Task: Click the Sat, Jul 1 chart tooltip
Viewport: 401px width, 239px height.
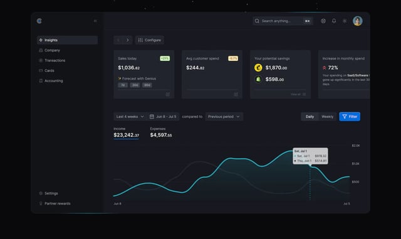Action: [x=310, y=156]
